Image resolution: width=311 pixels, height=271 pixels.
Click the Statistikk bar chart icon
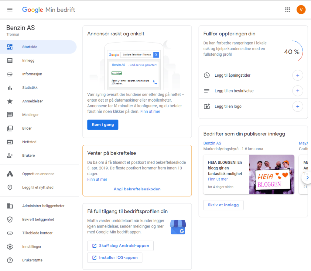10,88
